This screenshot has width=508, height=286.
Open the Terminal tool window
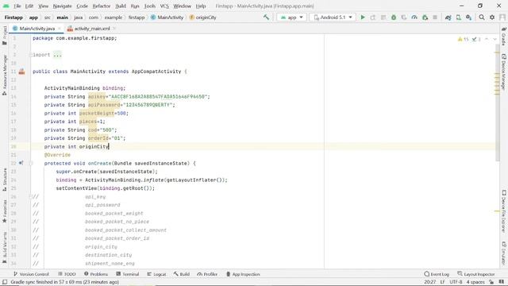(x=127, y=274)
